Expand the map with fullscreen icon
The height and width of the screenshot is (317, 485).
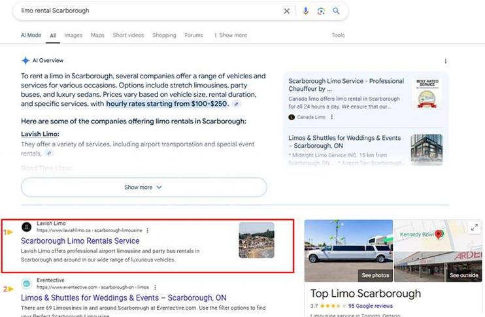coord(474,227)
